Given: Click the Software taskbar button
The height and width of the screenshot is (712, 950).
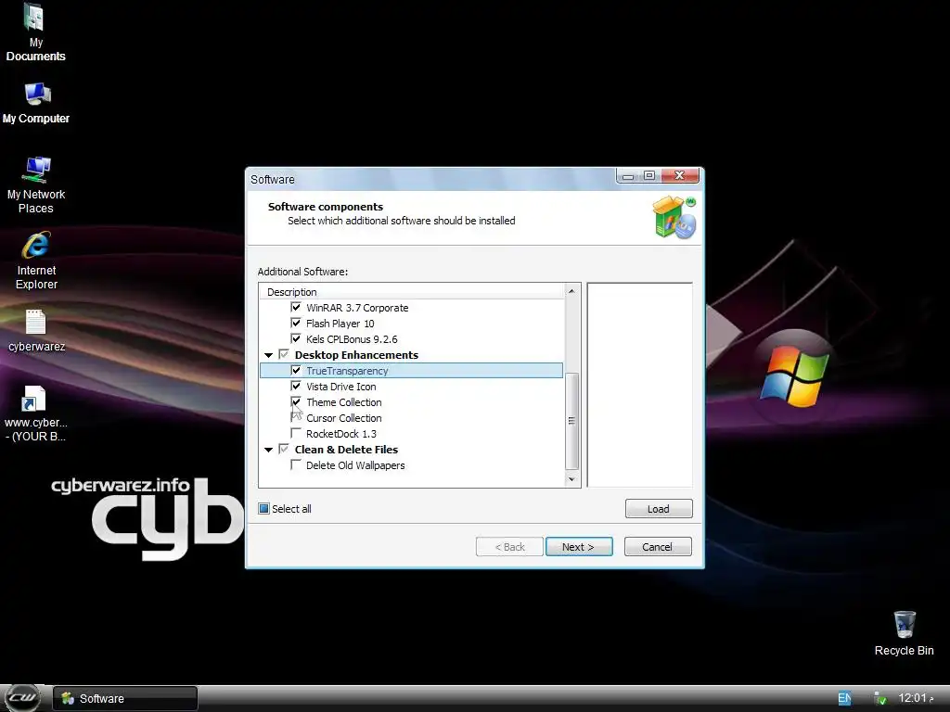Looking at the screenshot, I should coord(125,698).
